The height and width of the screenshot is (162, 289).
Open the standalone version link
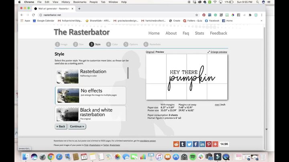(x=148, y=141)
